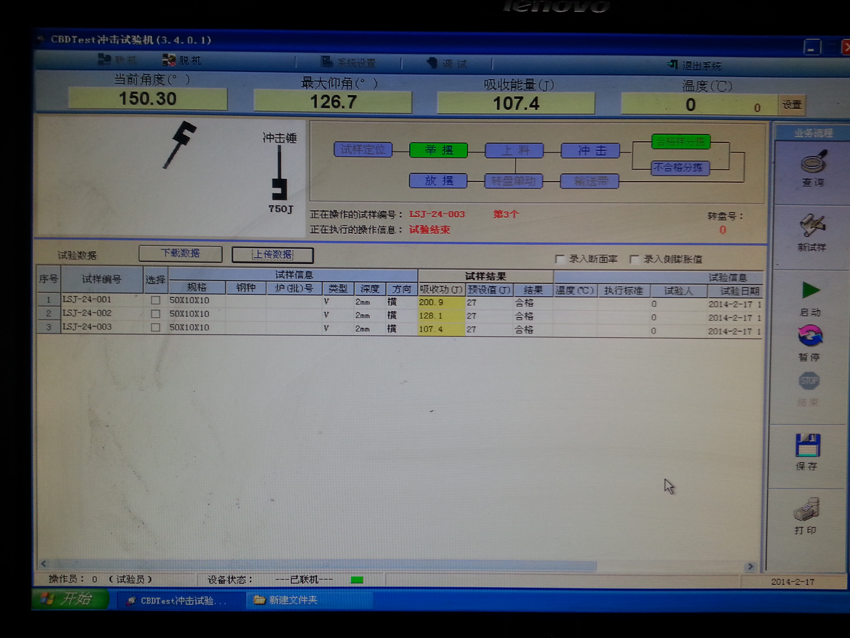Open the 调试 debug menu item
The image size is (850, 638).
[447, 63]
